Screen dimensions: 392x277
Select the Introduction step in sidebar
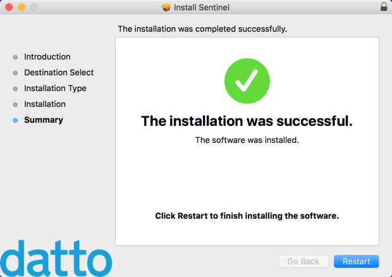click(x=47, y=57)
